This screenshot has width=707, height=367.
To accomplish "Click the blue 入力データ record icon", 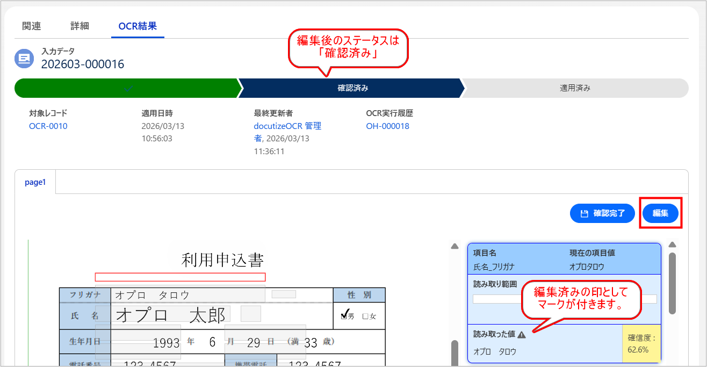I will [24, 59].
